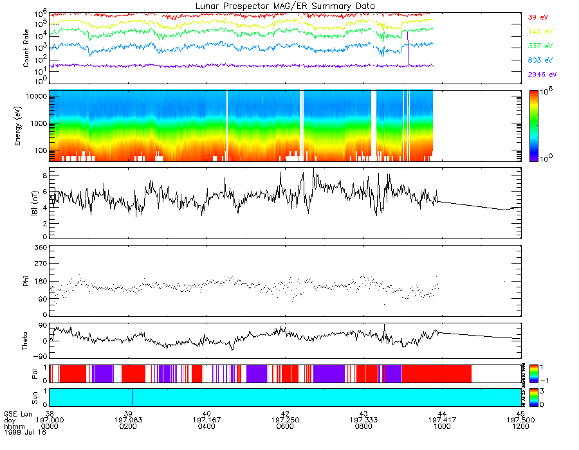Click the time tick label '0600'
The height and width of the screenshot is (450, 579).
tap(285, 426)
